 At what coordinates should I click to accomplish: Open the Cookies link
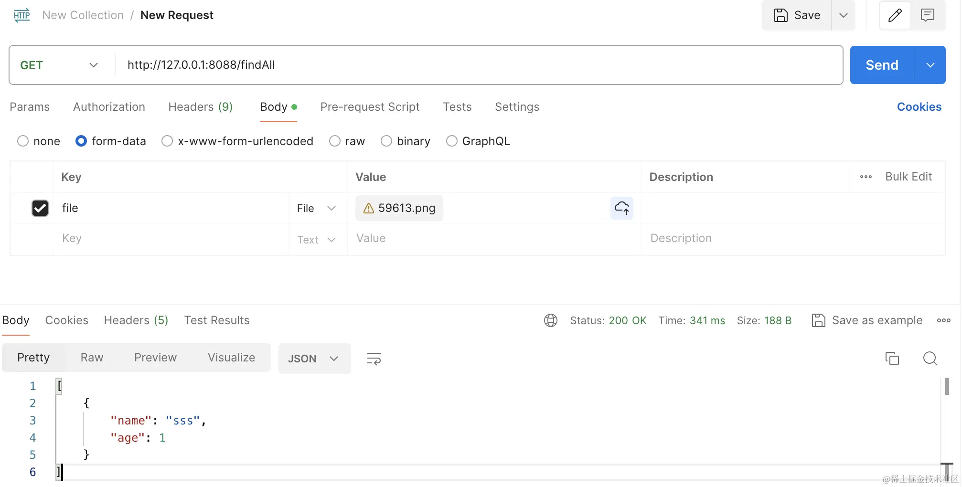(919, 107)
